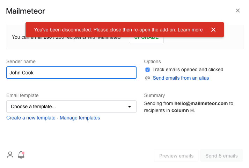Open the 'Choose a template...' combo box
Viewport: 249px width, 168px height.
click(71, 107)
